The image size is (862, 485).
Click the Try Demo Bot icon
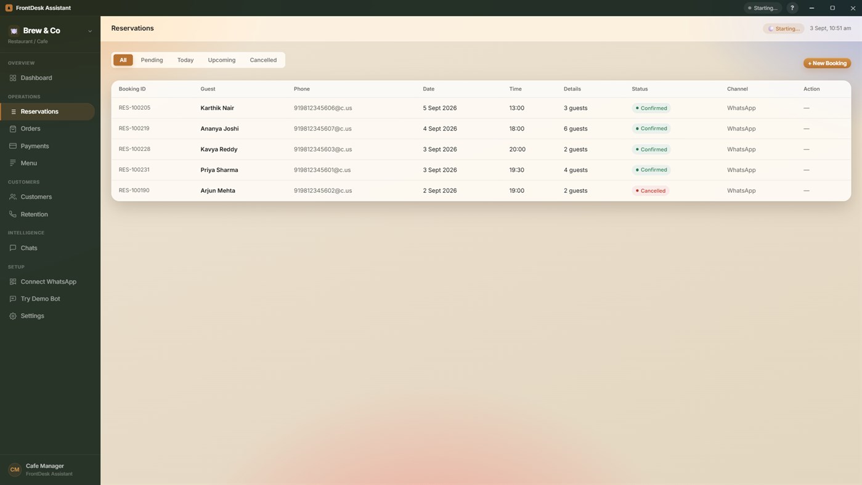click(13, 299)
